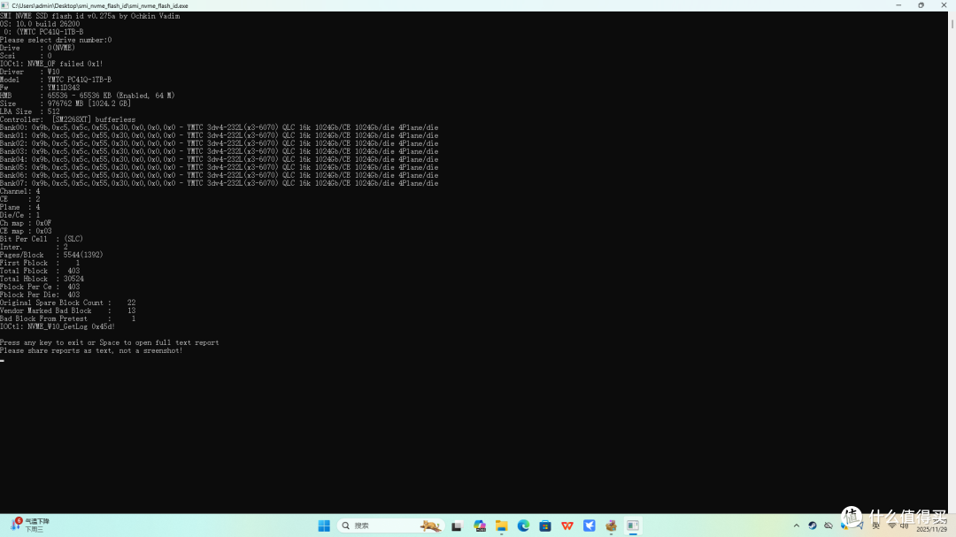Launch Microsoft 365 Copilot from taskbar
The image size is (956, 537).
pos(480,525)
